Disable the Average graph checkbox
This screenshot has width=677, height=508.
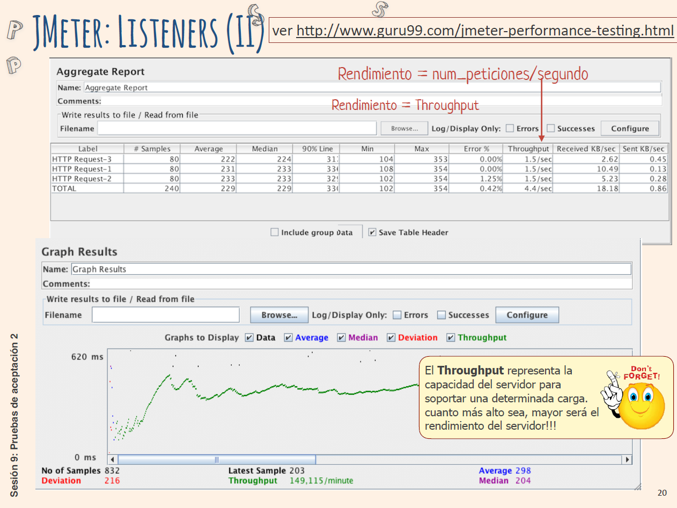[289, 337]
